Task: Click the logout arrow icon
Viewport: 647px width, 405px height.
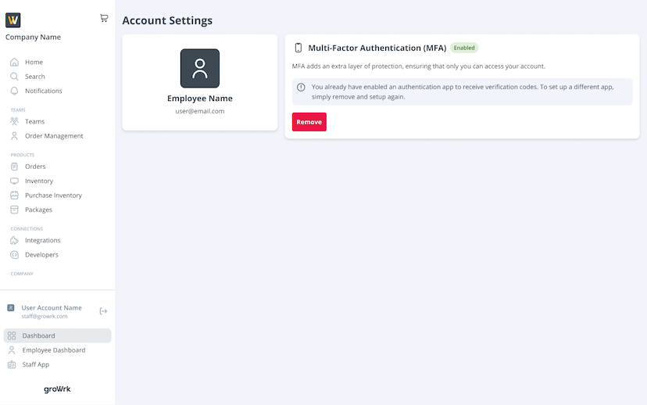Action: 103,311
